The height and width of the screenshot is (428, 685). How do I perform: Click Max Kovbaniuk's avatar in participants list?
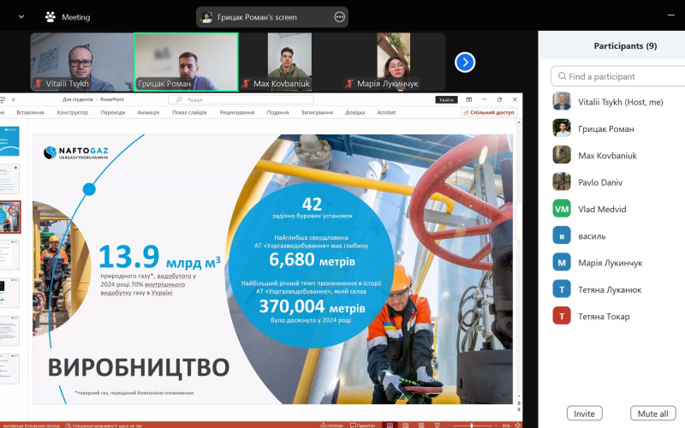tap(562, 155)
